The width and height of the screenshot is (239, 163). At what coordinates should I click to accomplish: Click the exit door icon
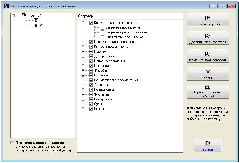click(208, 143)
